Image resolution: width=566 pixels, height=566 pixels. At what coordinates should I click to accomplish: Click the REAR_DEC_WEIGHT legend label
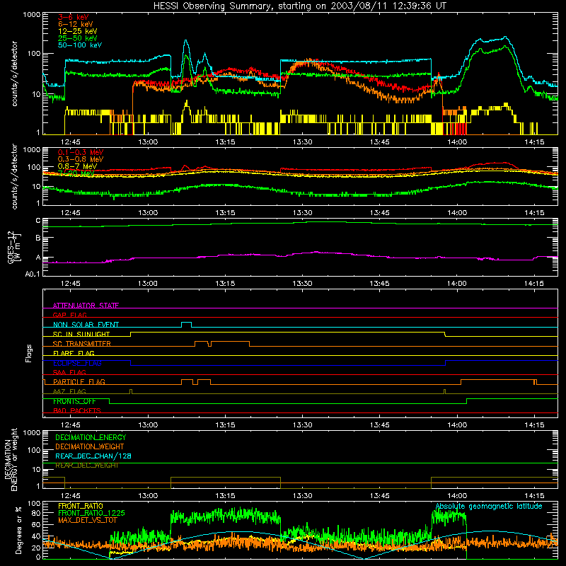pyautogui.click(x=86, y=466)
